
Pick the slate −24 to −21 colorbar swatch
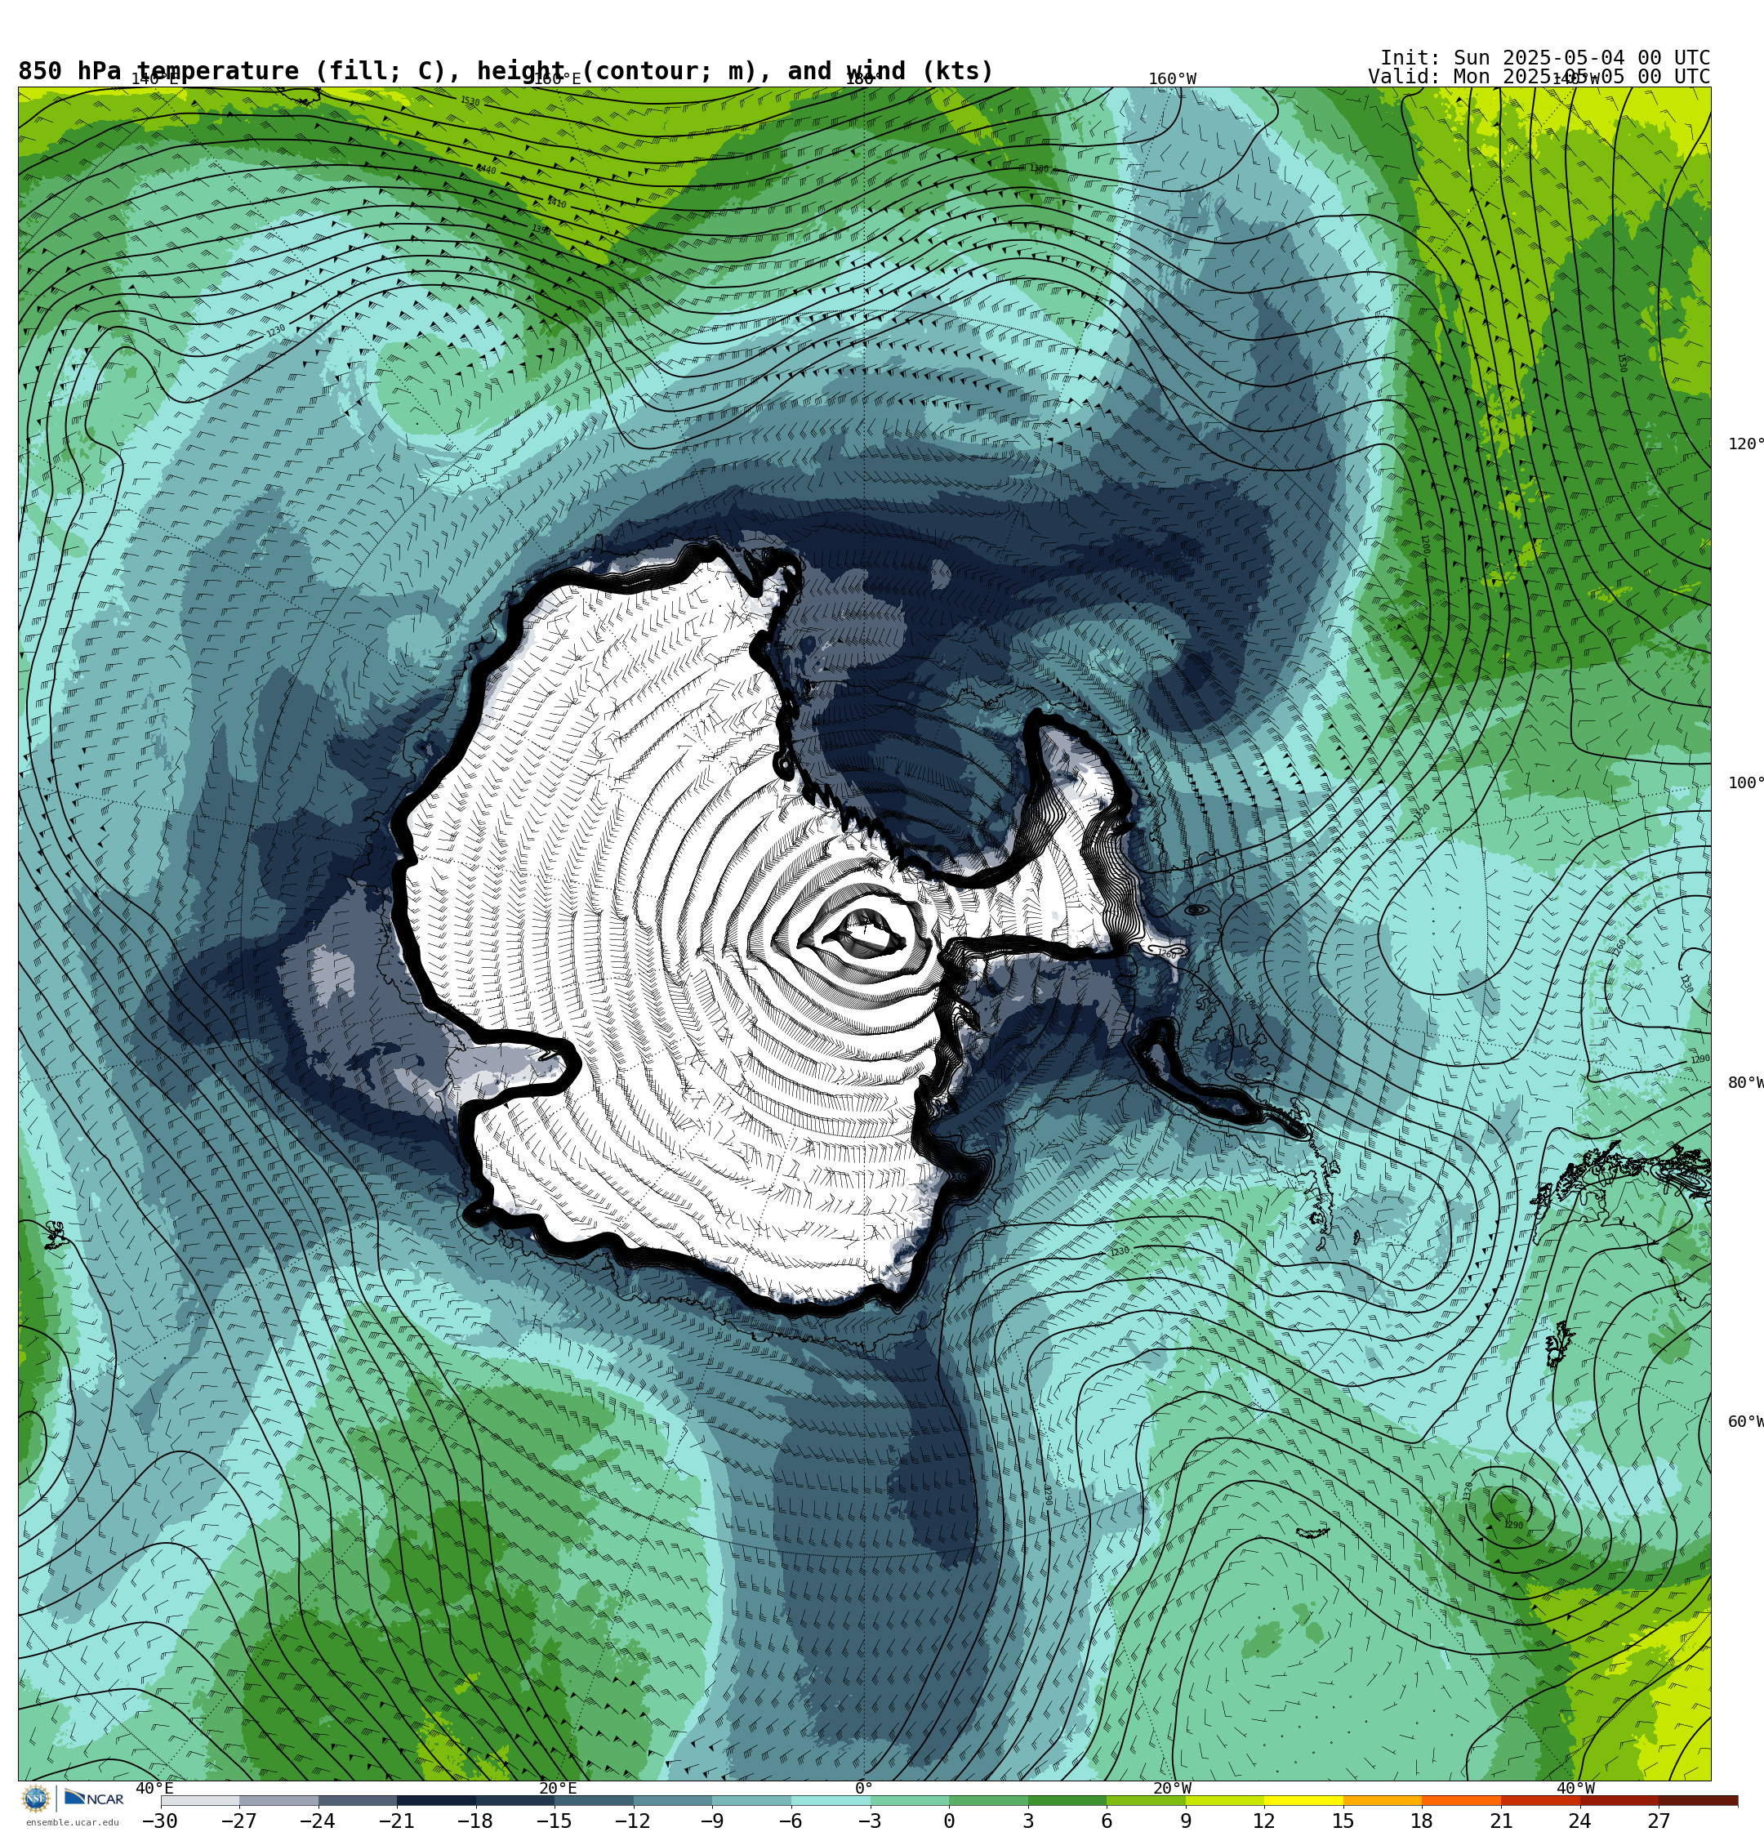pos(358,1800)
